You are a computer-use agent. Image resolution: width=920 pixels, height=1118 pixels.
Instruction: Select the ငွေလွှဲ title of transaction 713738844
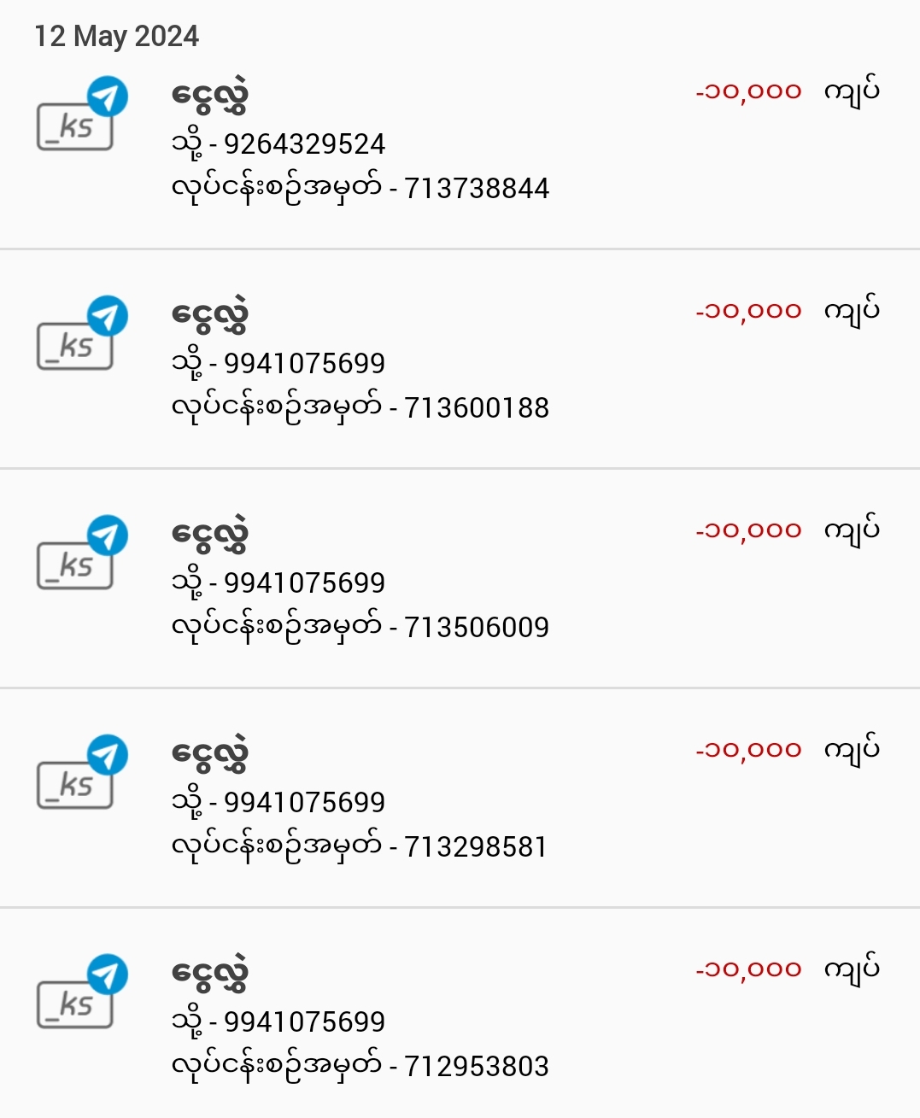point(210,96)
